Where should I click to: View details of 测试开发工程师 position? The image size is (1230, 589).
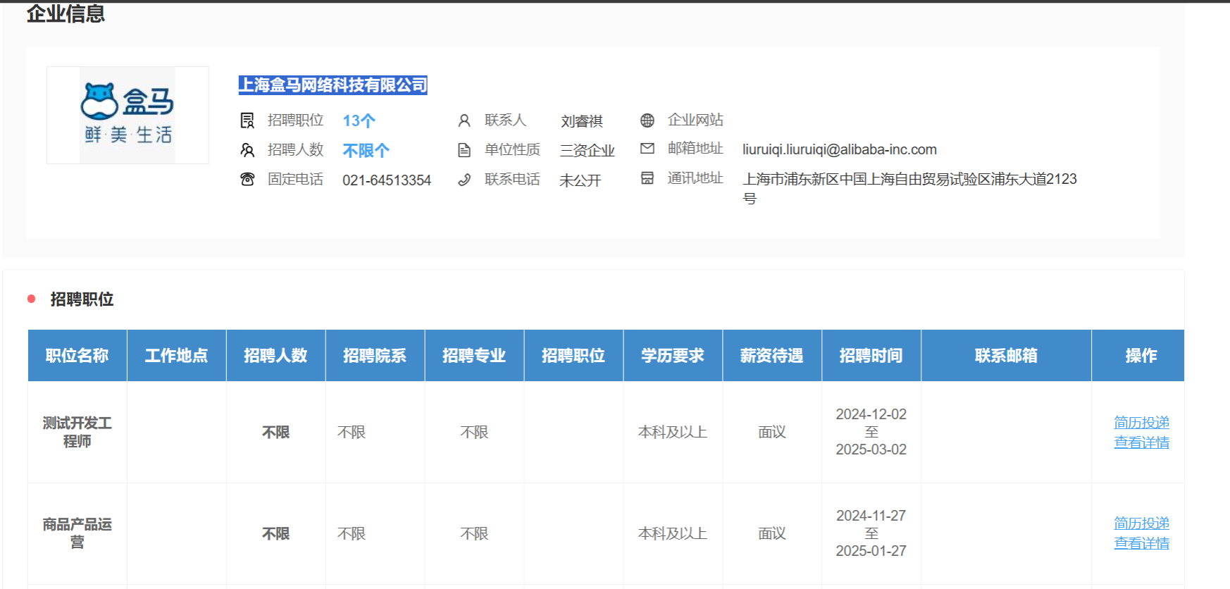[1141, 442]
